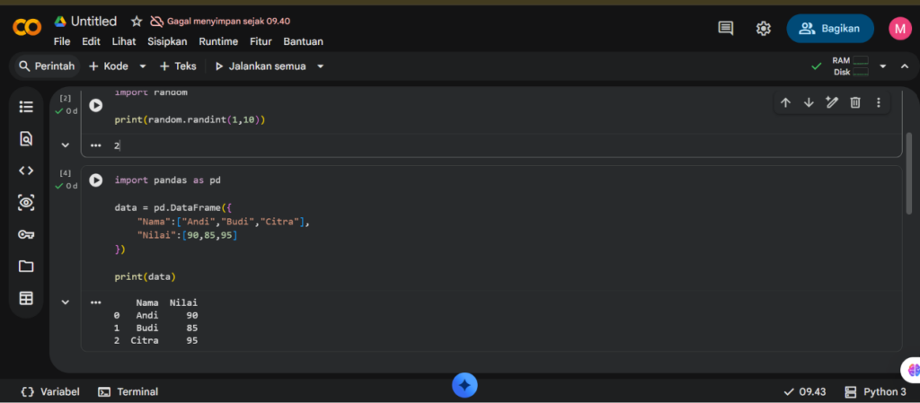This screenshot has height=403, width=920.
Task: Open the eye inspector sidebar icon
Action: pos(26,203)
